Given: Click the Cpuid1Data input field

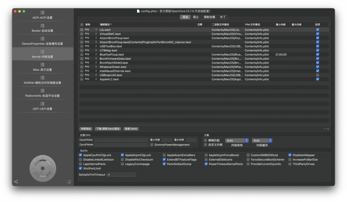Looking at the screenshot, I should [x=121, y=140].
